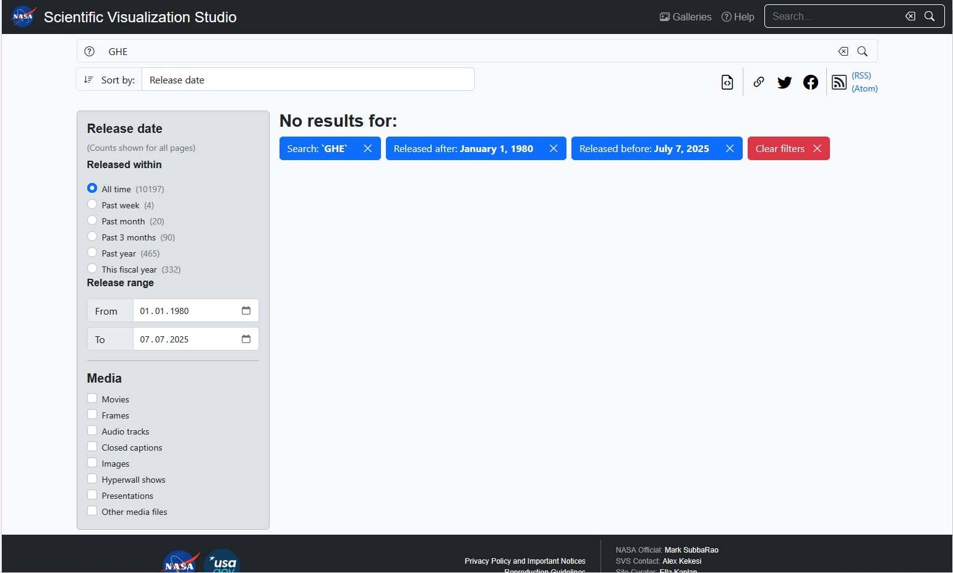953x573 pixels.
Task: Select the Past week radio button
Action: coord(92,205)
